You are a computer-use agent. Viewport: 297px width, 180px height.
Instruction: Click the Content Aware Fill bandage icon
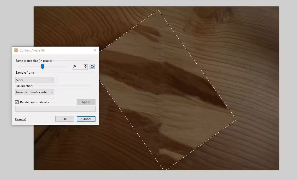(x=16, y=50)
